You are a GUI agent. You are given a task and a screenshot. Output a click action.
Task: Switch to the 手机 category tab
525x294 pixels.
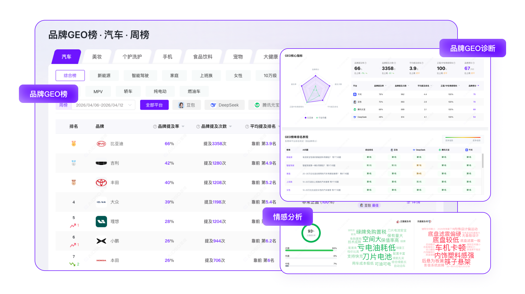point(167,56)
